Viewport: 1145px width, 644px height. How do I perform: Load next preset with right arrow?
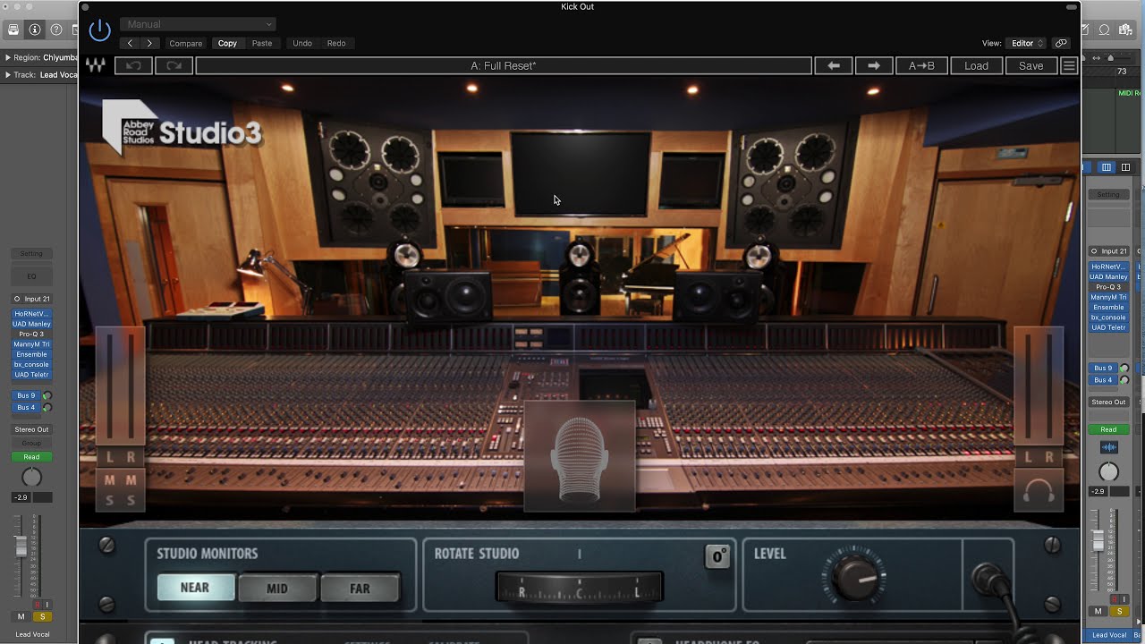tap(874, 65)
